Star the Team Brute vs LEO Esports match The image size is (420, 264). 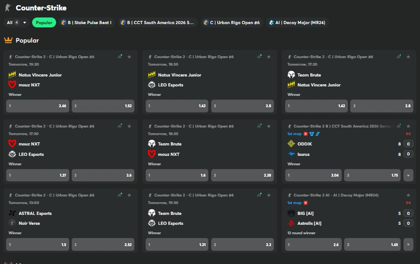(269, 195)
